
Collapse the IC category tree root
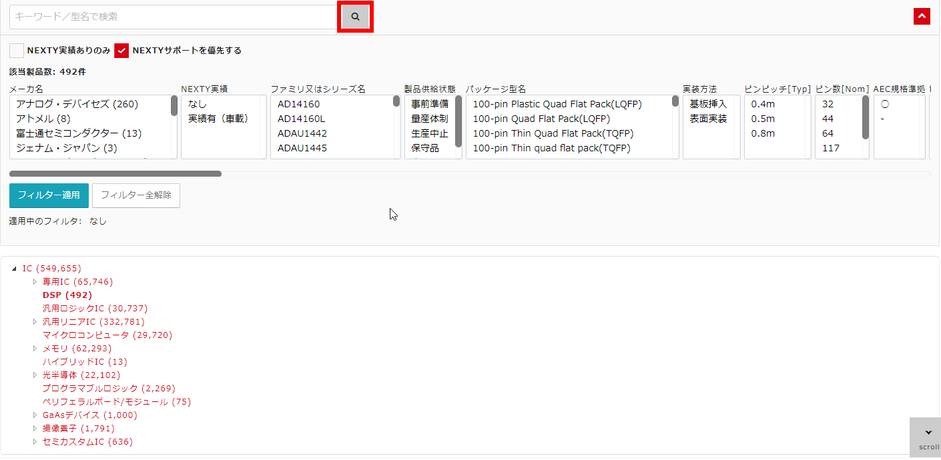point(15,268)
